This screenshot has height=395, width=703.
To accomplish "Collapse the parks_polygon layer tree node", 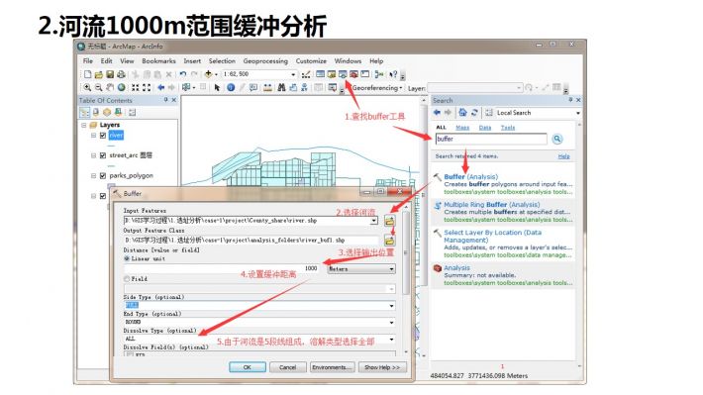I will (x=93, y=176).
